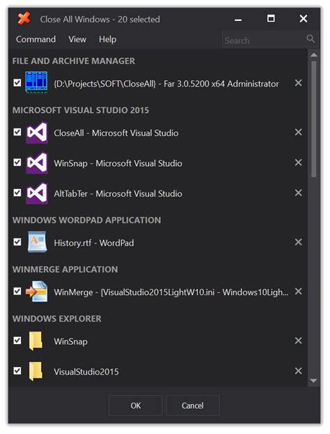Close the Far 3.0.5200 window entry
The width and height of the screenshot is (330, 434).
[298, 83]
